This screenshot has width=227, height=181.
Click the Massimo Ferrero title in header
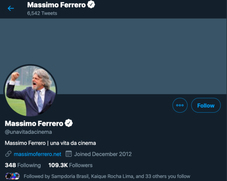tap(57, 5)
